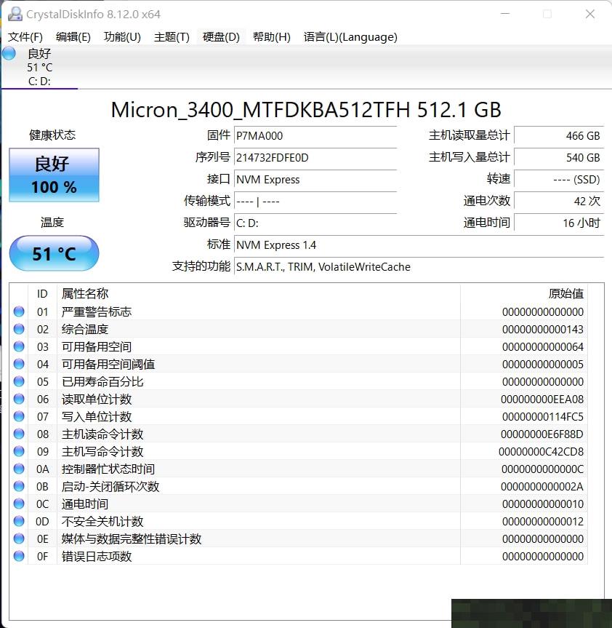Open the 硬盘(D) menu

tap(221, 37)
